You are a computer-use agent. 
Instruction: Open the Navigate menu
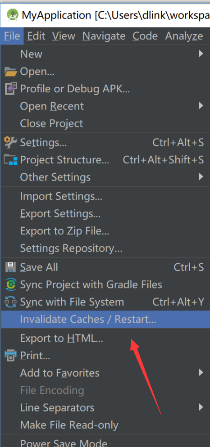point(104,36)
